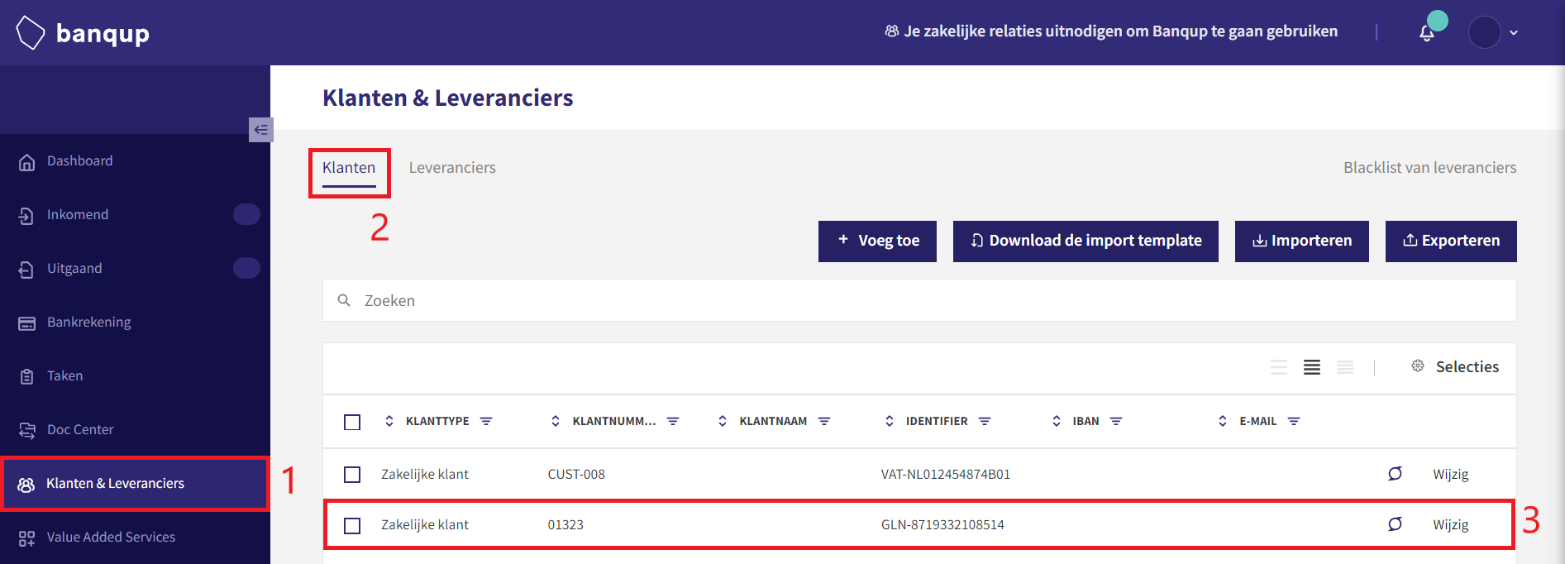Open Inkomend in the sidebar
Image resolution: width=1565 pixels, height=564 pixels.
click(x=78, y=214)
